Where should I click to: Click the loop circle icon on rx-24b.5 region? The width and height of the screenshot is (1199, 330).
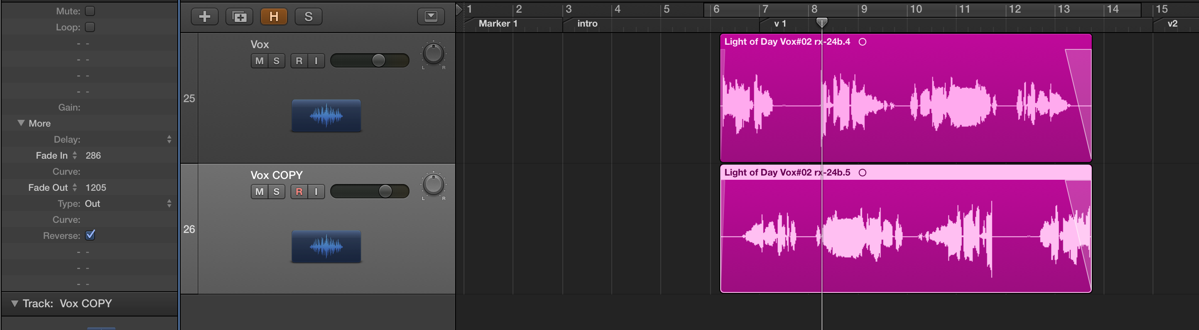pos(863,173)
